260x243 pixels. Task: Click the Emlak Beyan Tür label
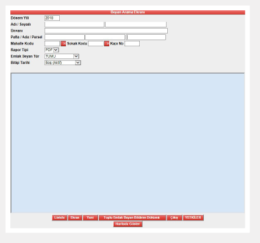[x=25, y=56]
